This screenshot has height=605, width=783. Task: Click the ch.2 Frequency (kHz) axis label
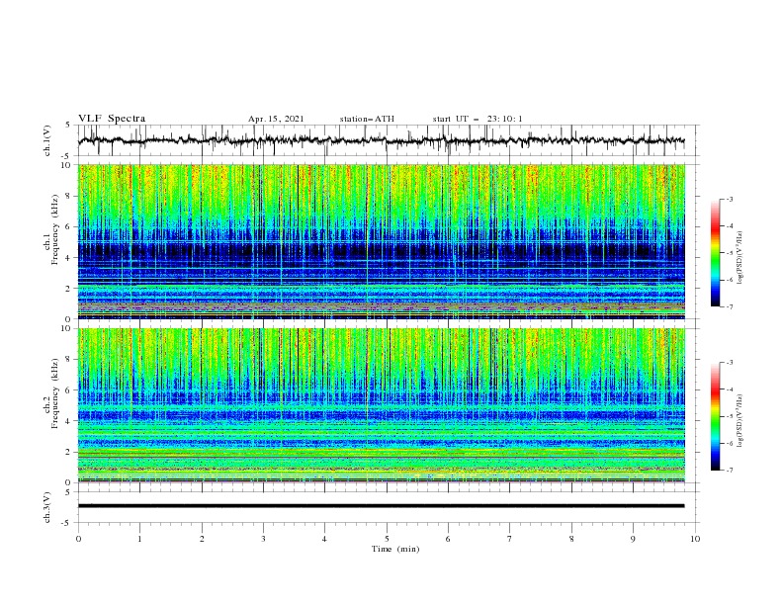(x=50, y=393)
